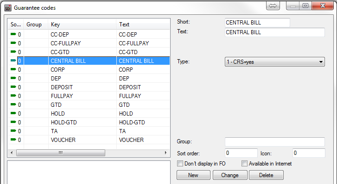Click FULLPAY in the Text column

130,96
